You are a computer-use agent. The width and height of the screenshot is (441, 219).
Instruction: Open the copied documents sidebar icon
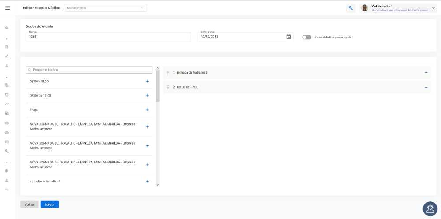click(7, 85)
